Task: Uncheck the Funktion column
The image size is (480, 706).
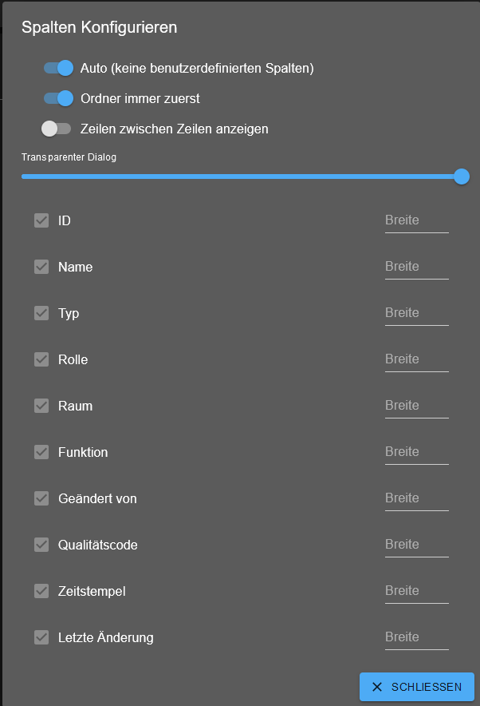Action: coord(41,452)
